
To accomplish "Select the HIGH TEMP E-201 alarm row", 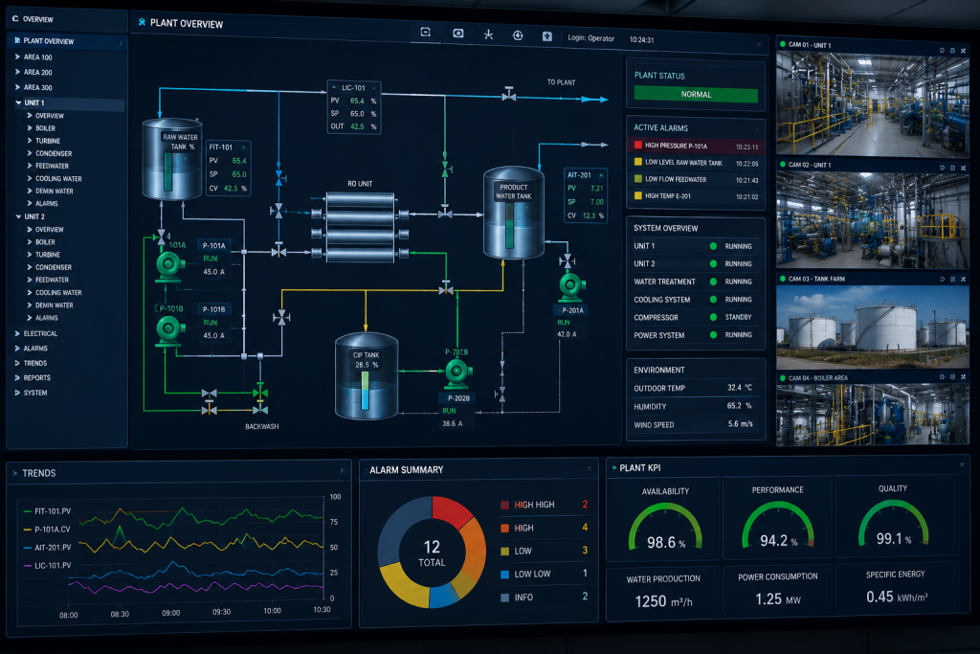I will coord(696,195).
